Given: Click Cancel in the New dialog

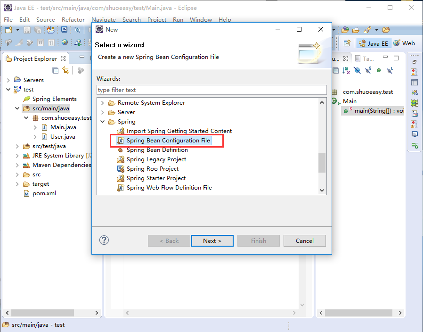Looking at the screenshot, I should pyautogui.click(x=305, y=241).
